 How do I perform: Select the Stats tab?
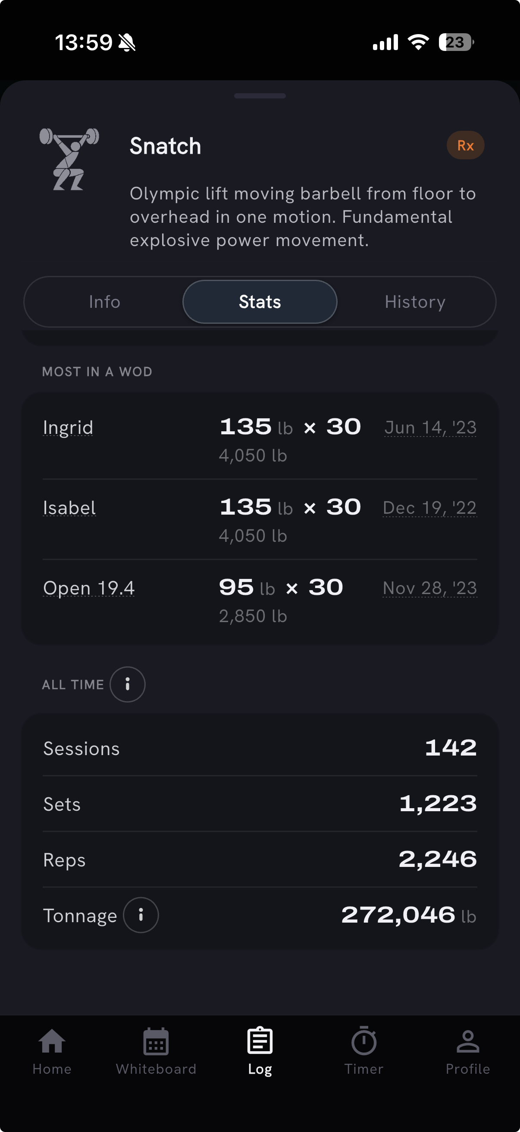tap(260, 302)
